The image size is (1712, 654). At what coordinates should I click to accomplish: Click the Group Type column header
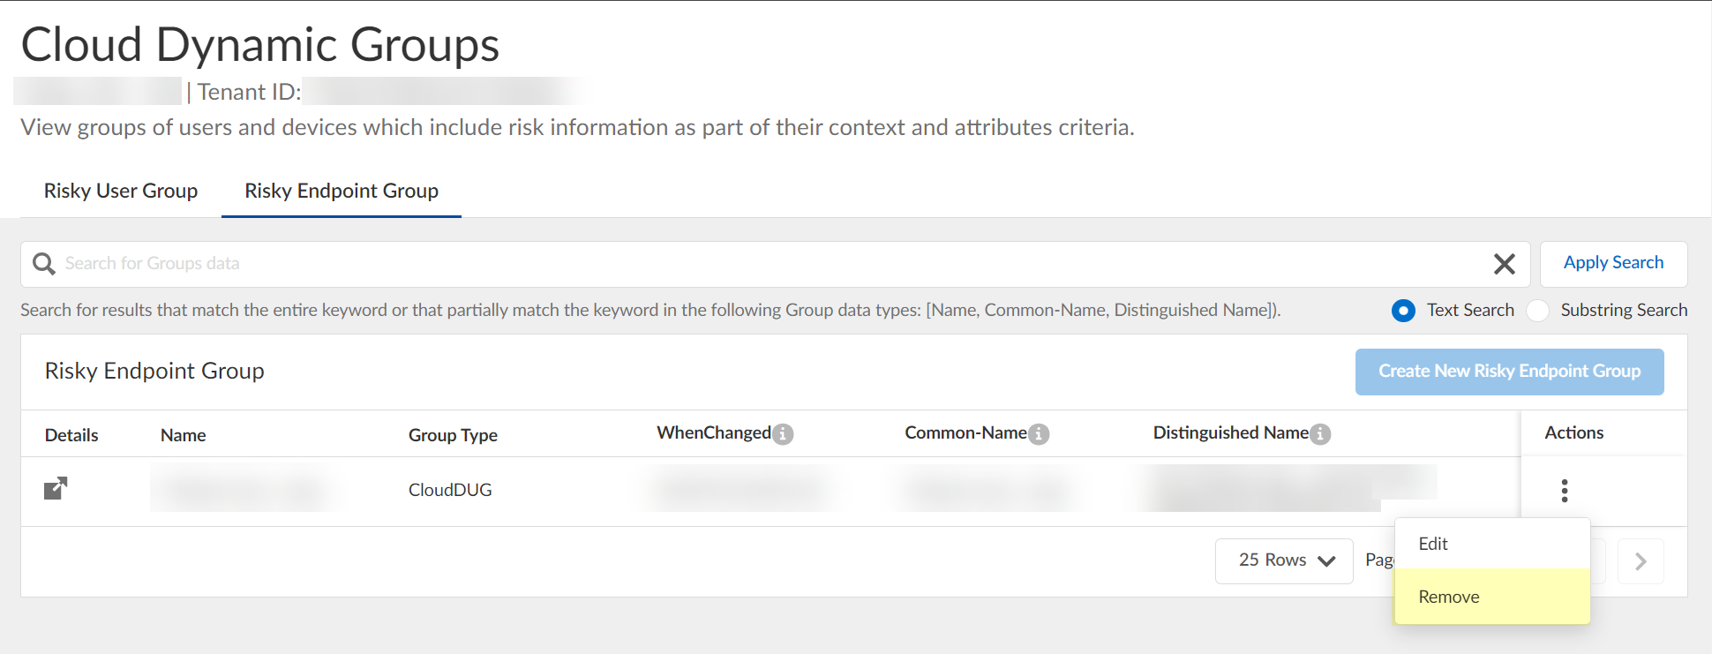click(x=453, y=435)
